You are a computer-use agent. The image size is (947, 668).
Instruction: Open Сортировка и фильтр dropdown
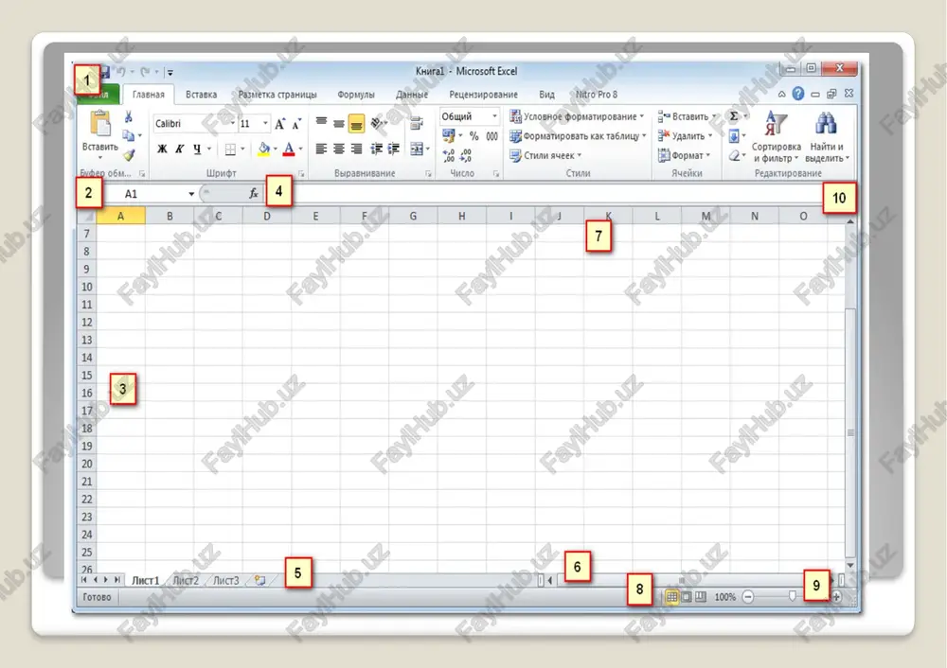pyautogui.click(x=777, y=136)
